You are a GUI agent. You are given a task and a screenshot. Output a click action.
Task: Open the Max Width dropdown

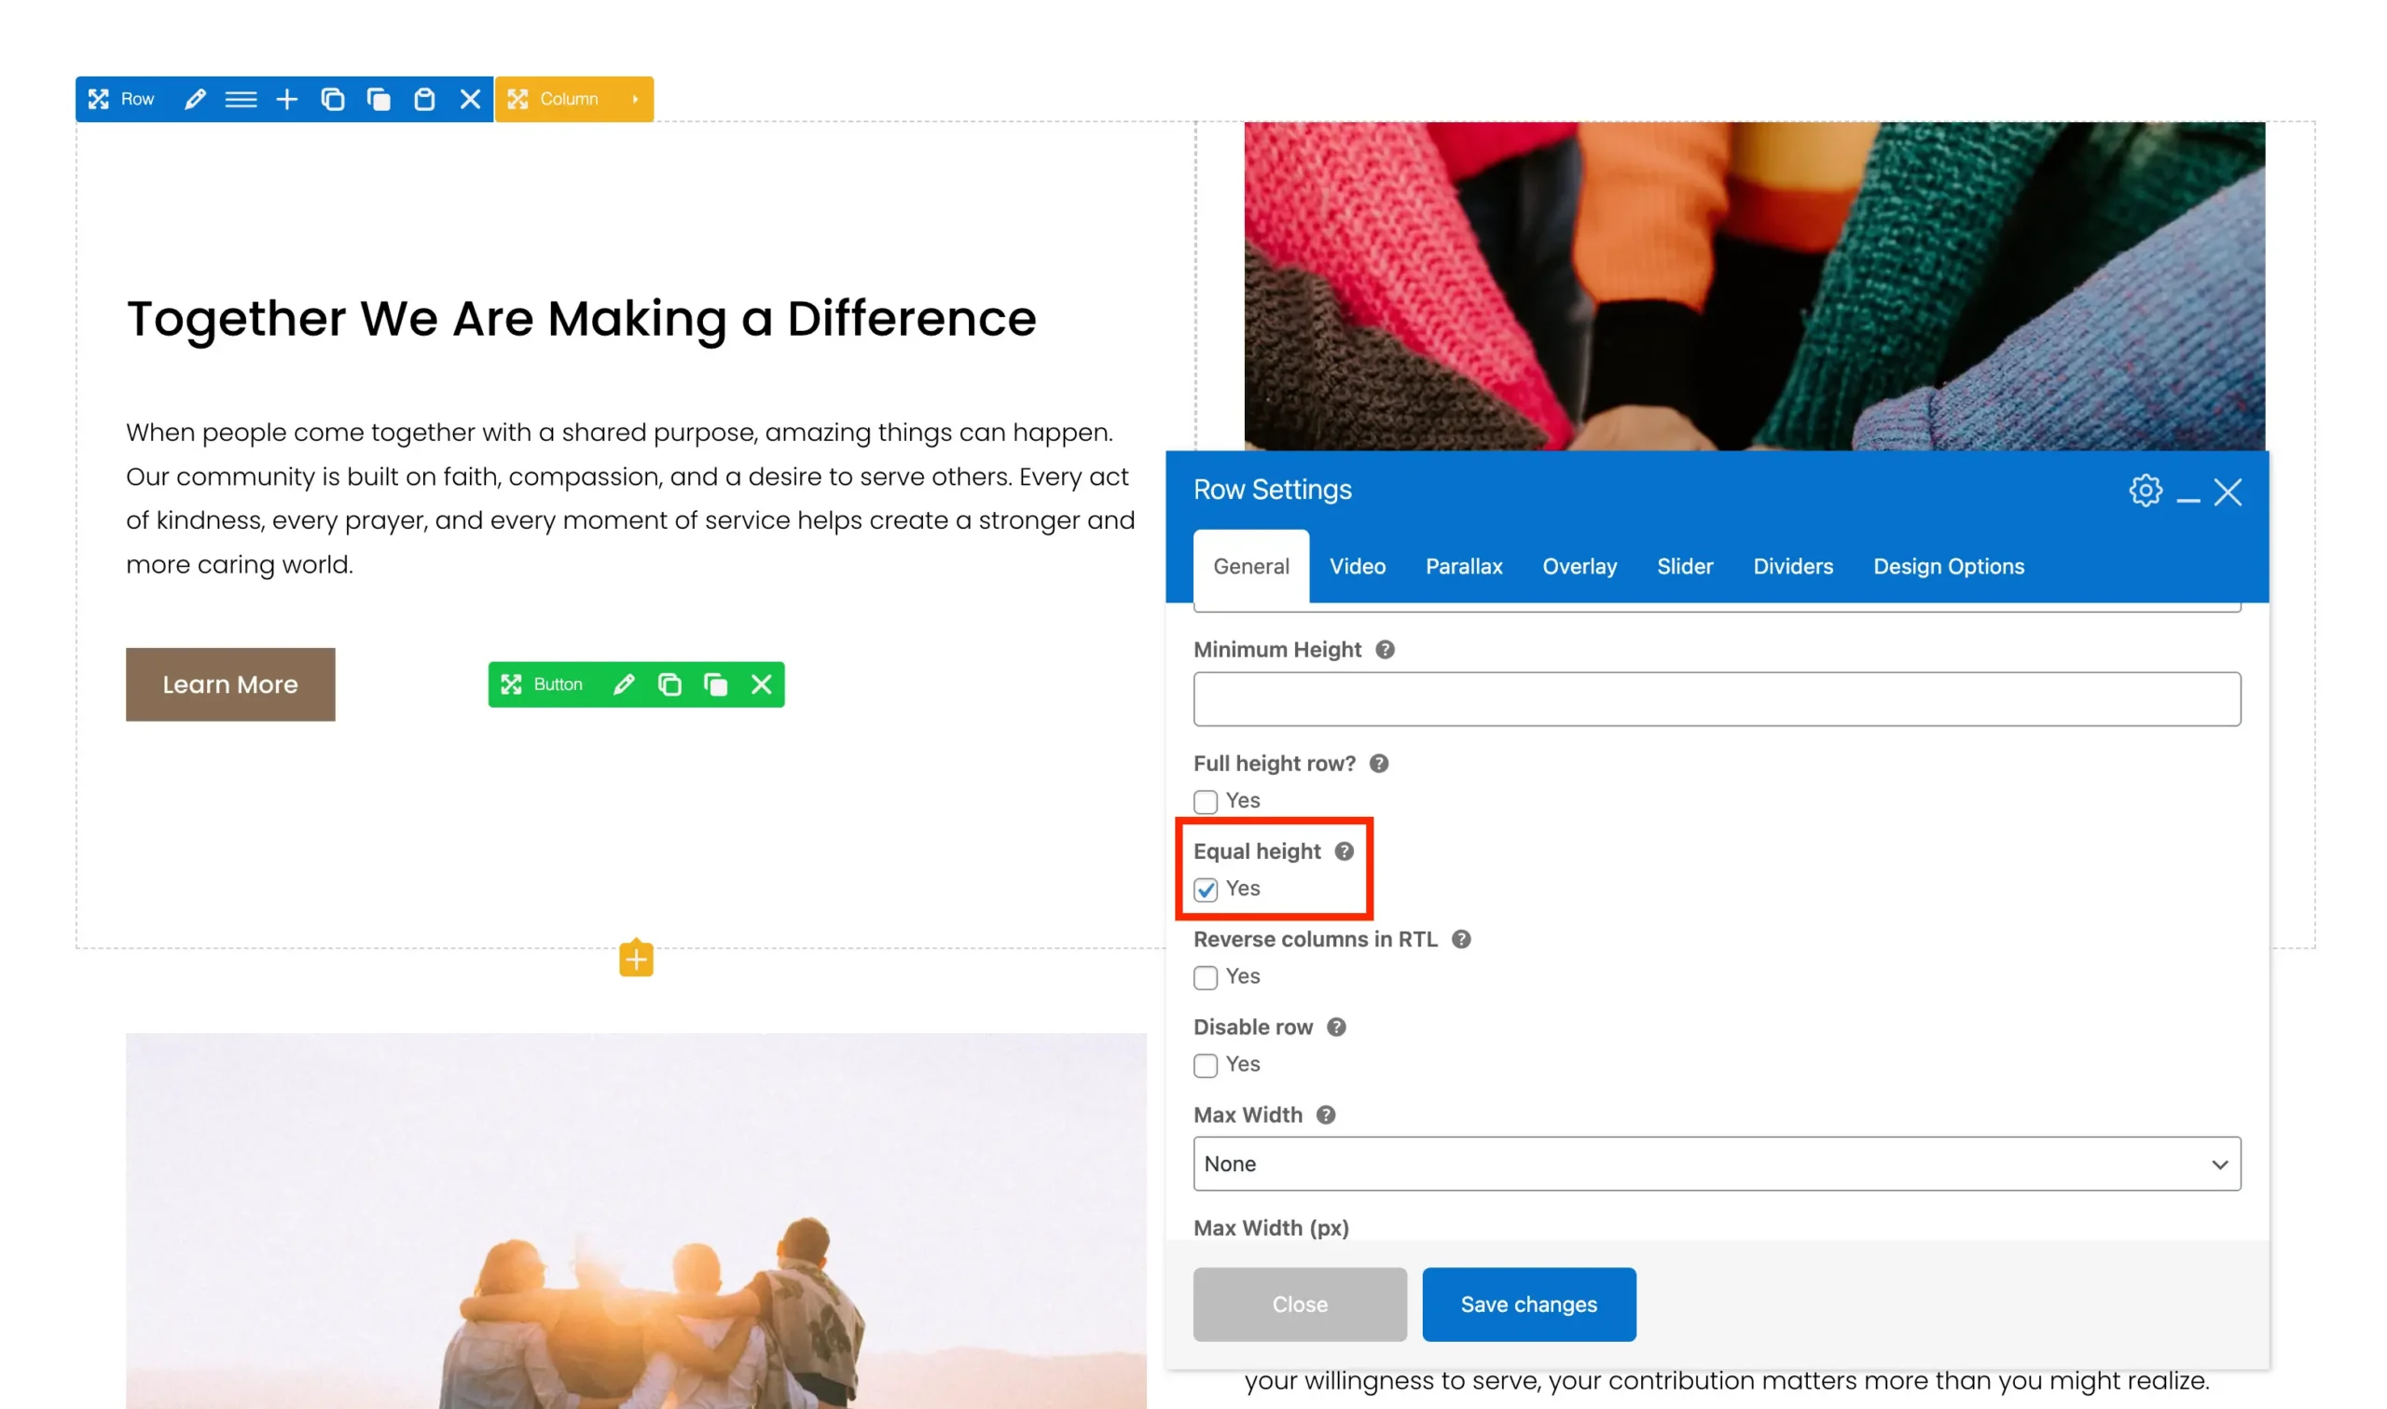(1716, 1163)
